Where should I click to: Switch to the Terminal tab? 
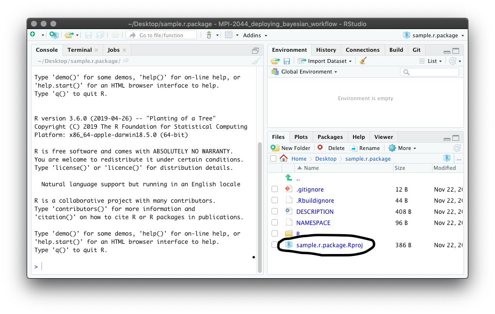click(80, 50)
